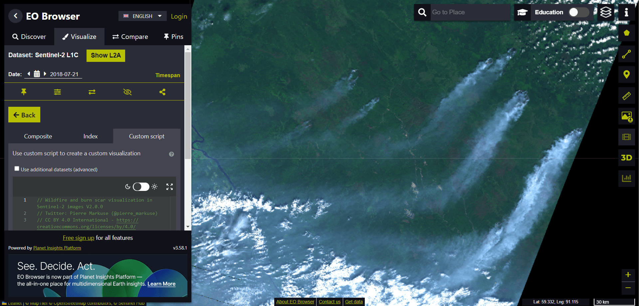Click the Go to Place search field
Image resolution: width=639 pixels, height=306 pixels.
470,12
